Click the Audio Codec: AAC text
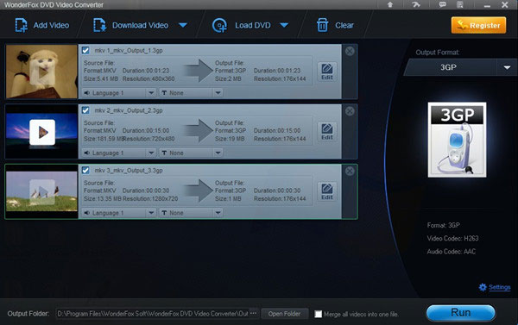The width and height of the screenshot is (518, 325). coord(452,252)
